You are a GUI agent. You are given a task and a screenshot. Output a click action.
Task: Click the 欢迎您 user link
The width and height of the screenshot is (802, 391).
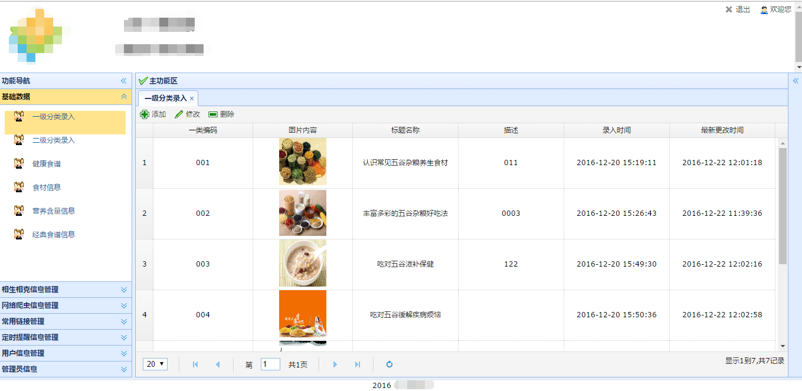781,9
